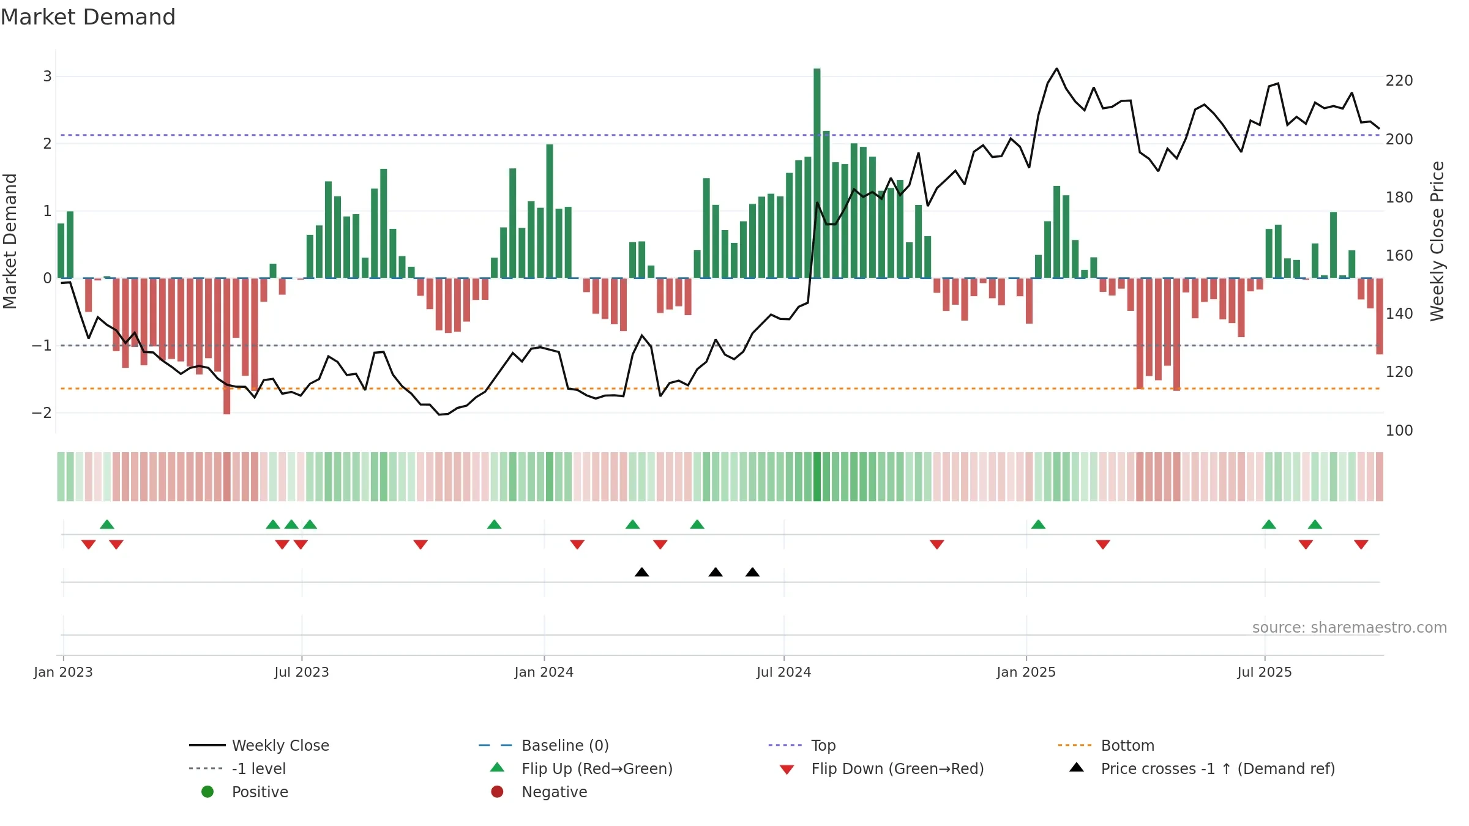Click the deepest red demand bar near -2
This screenshot has height=826, width=1469.
pos(227,346)
